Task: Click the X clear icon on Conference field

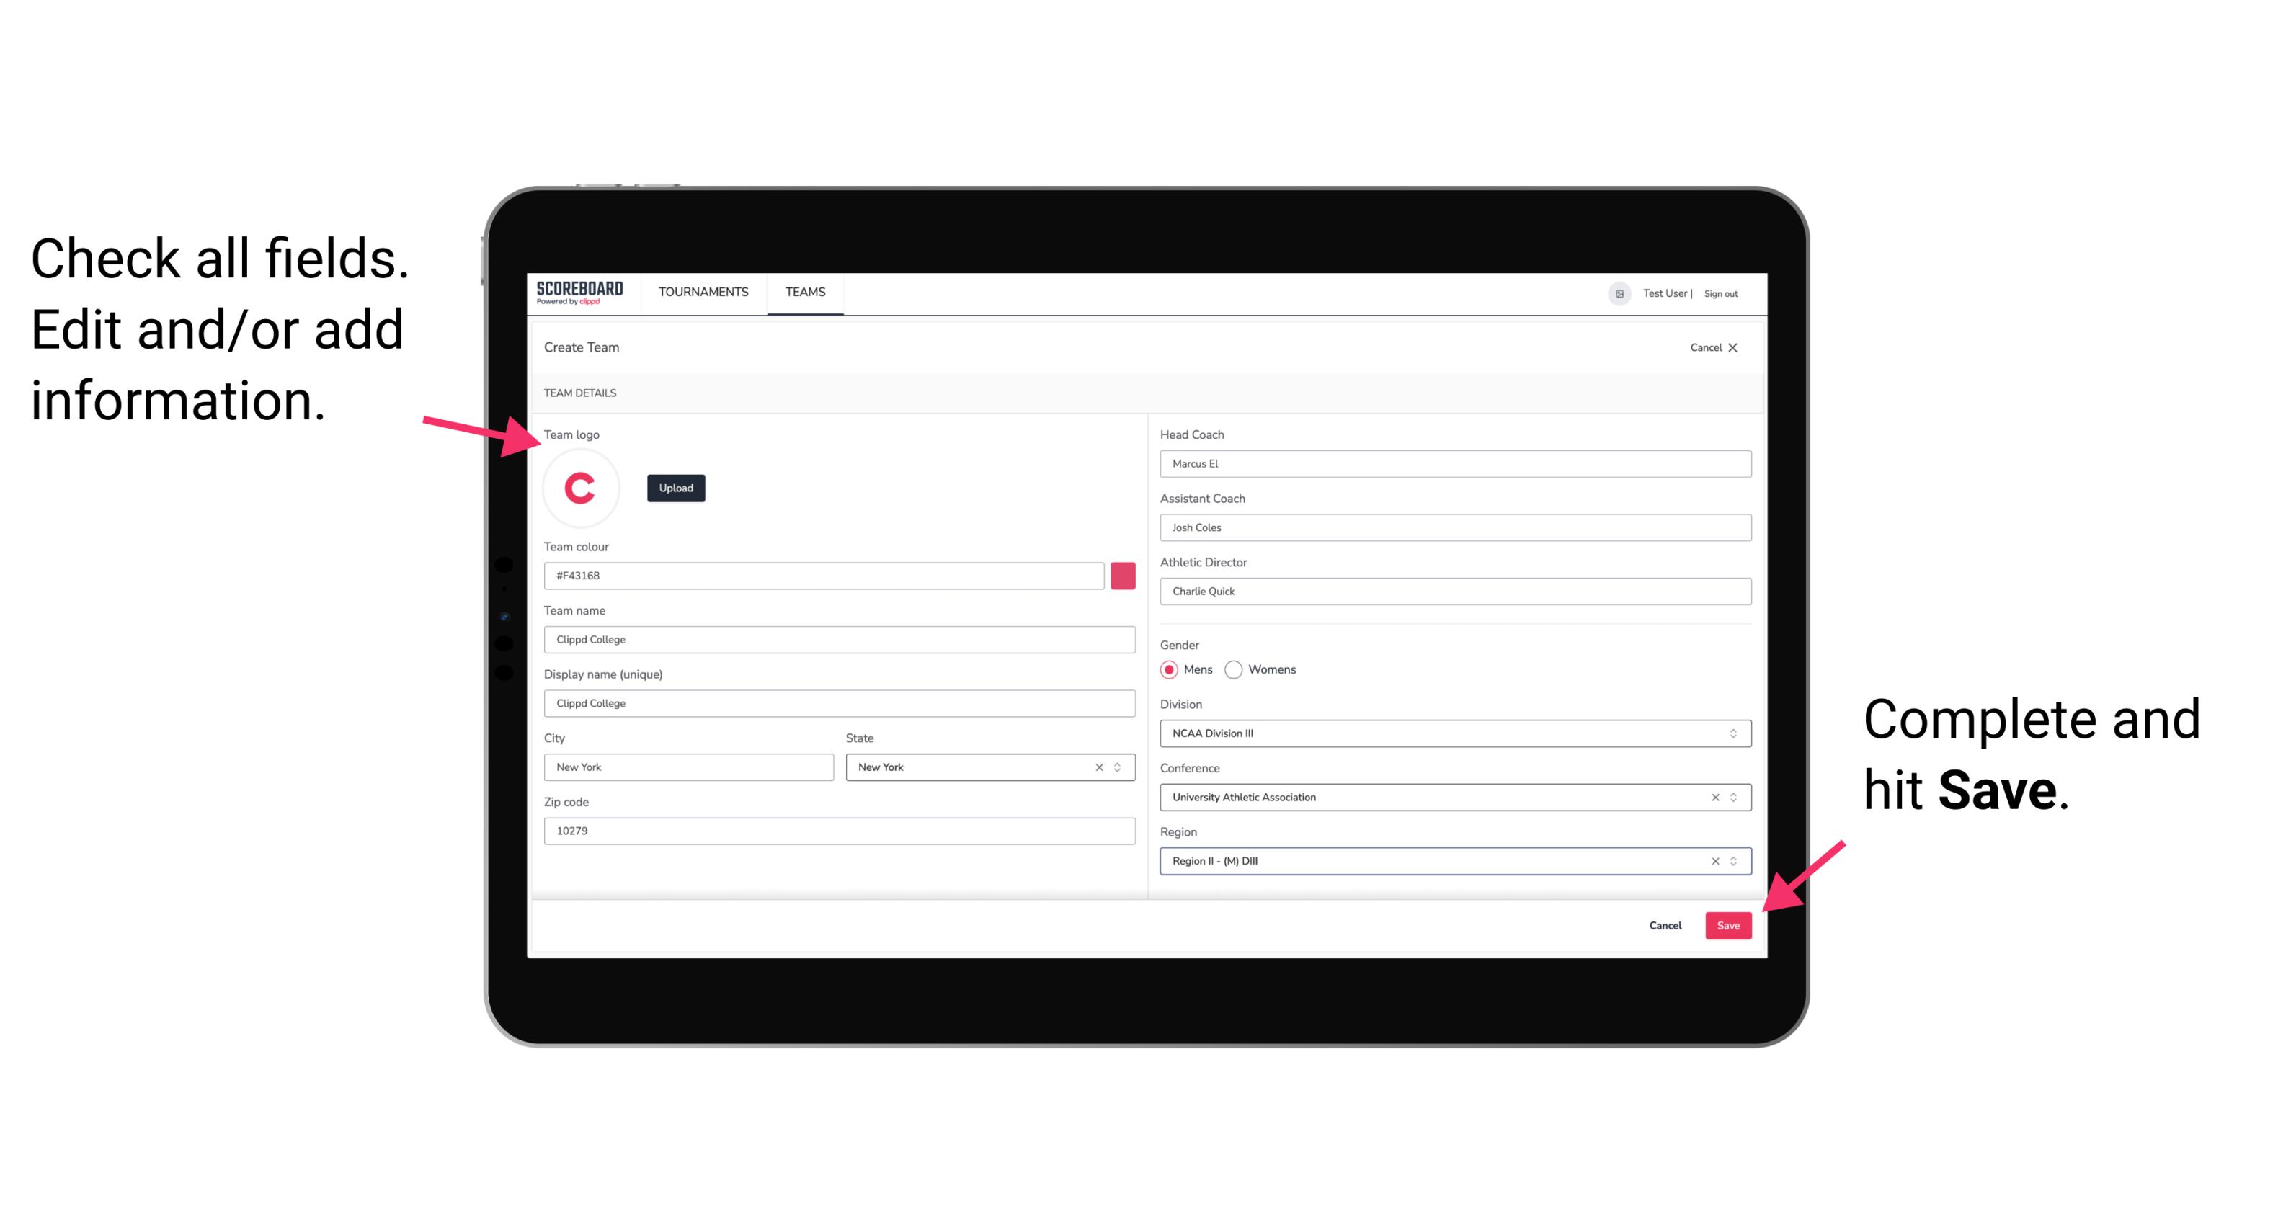Action: (1712, 797)
